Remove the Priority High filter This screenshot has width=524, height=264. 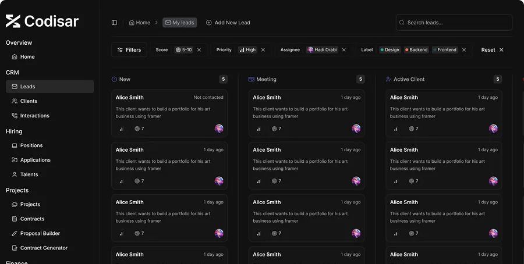(x=263, y=50)
